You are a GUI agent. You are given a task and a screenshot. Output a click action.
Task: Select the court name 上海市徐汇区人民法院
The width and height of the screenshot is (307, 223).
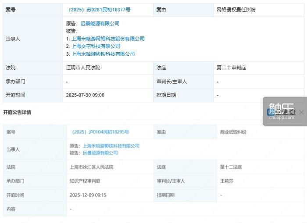92,167
